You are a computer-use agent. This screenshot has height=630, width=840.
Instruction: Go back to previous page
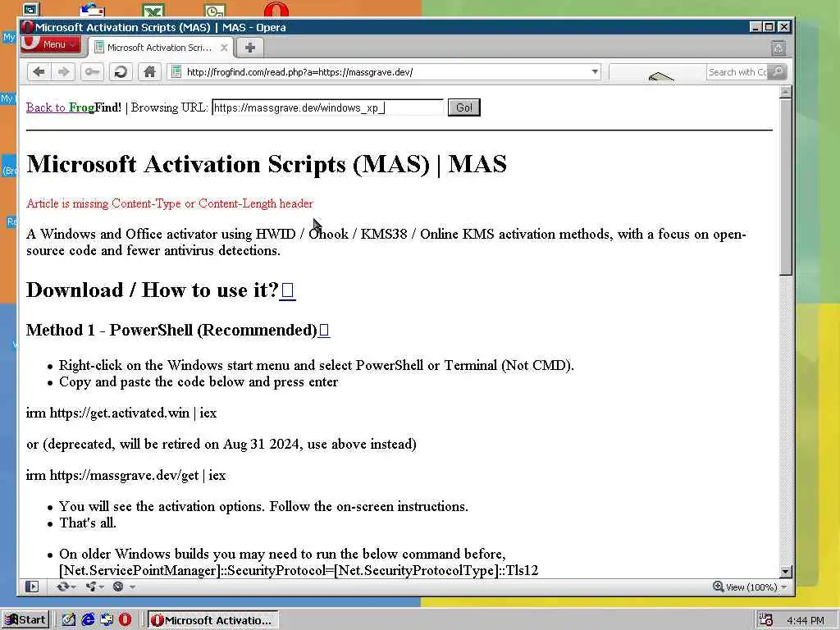(39, 72)
